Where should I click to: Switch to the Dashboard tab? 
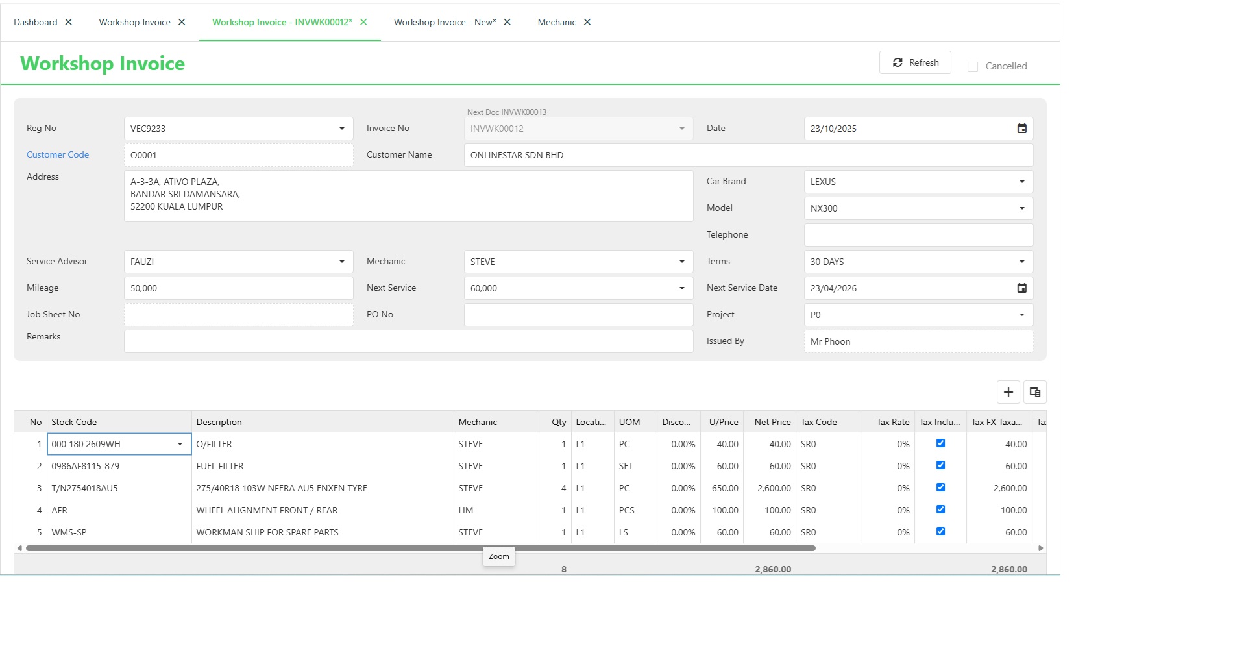(36, 22)
